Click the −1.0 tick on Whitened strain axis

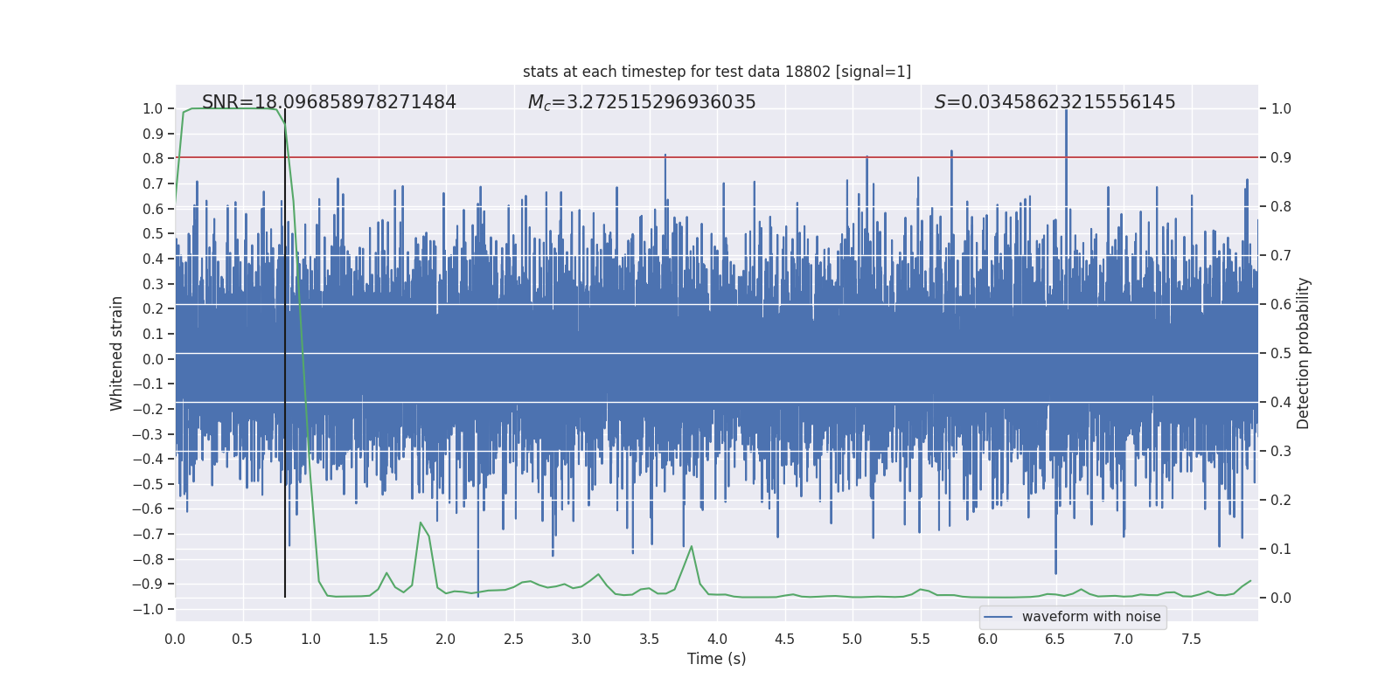152,609
